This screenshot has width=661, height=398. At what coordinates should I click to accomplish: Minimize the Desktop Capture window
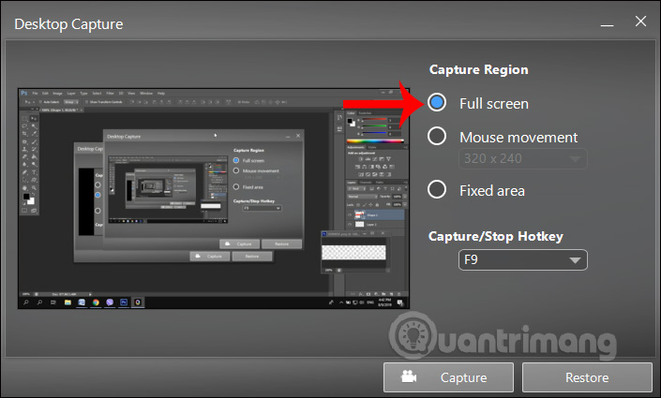pos(607,24)
